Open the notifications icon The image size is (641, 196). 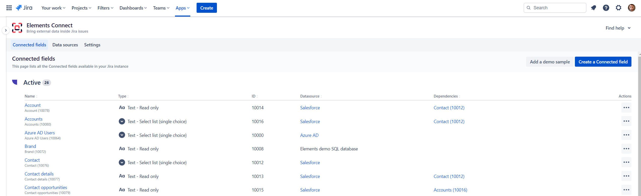point(593,8)
